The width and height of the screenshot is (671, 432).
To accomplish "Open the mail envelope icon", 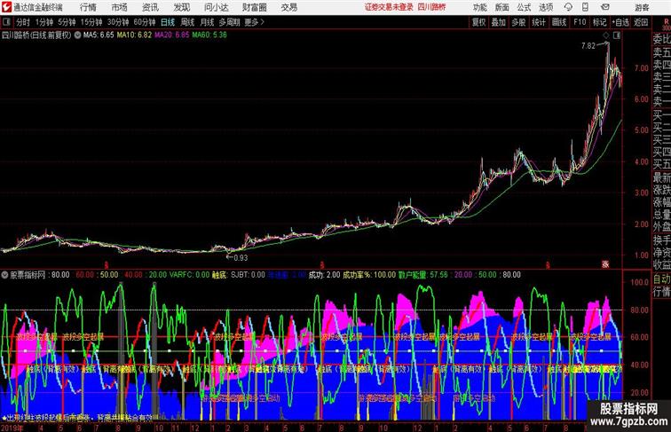I will 605,7.
